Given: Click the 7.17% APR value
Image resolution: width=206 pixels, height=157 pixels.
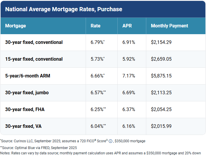Looking at the screenshot, I should pyautogui.click(x=129, y=76).
